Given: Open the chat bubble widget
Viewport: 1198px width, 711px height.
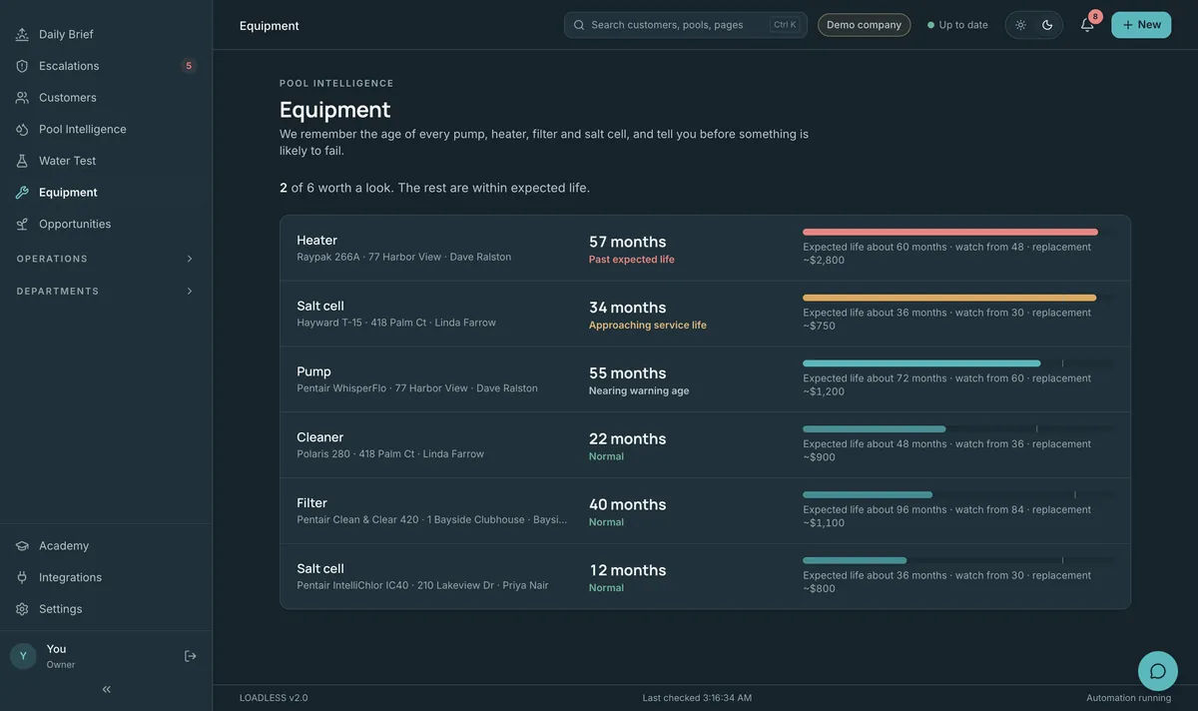Looking at the screenshot, I should (1158, 671).
